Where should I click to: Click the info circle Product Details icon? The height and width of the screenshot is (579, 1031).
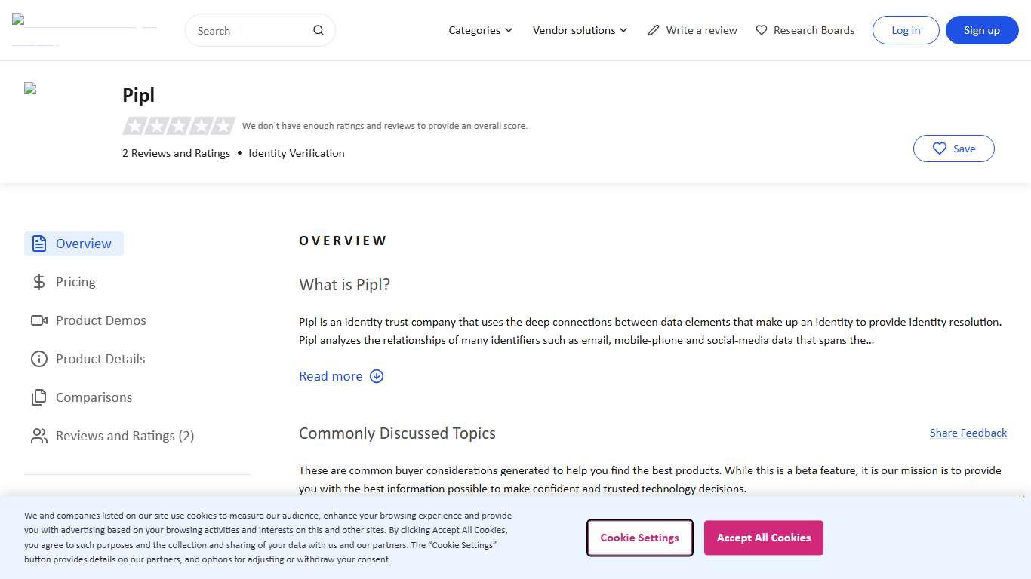39,359
